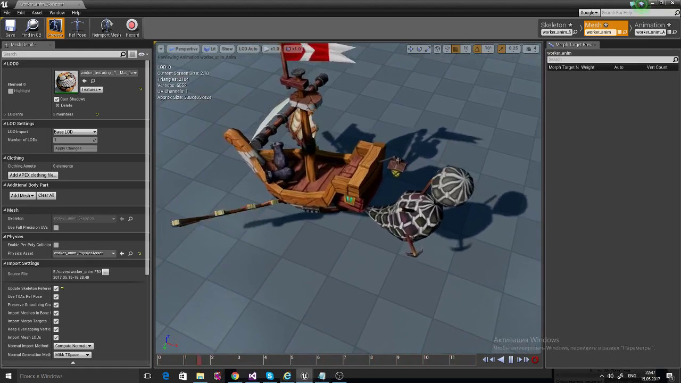Enable Use Full Precision UVs checkbox
681x383 pixels.
[x=56, y=228]
